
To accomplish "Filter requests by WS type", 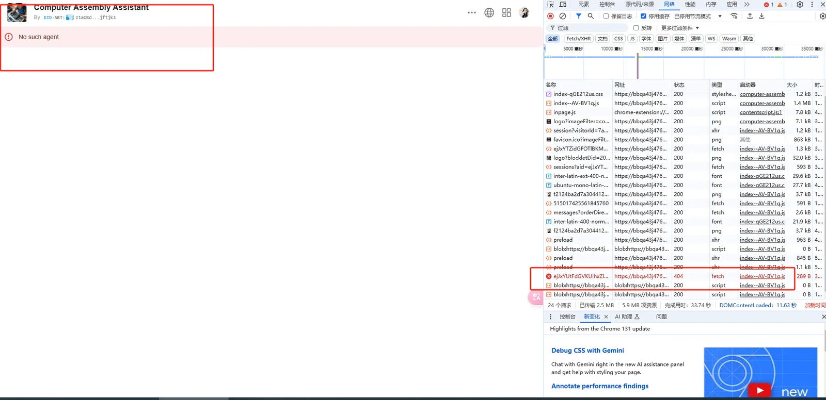I will coord(711,39).
